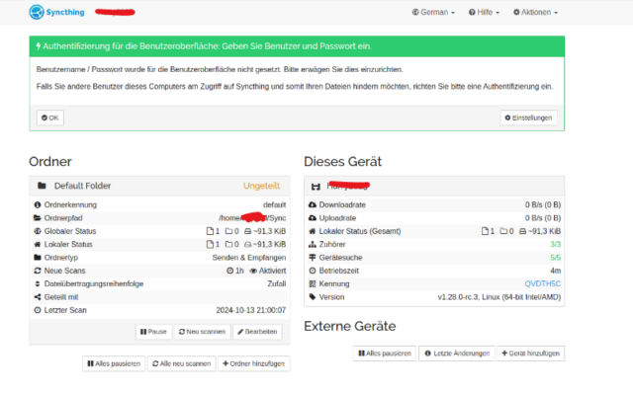633x393 pixels.
Task: Rescan all folders with Alle neu scannen
Action: [181, 363]
